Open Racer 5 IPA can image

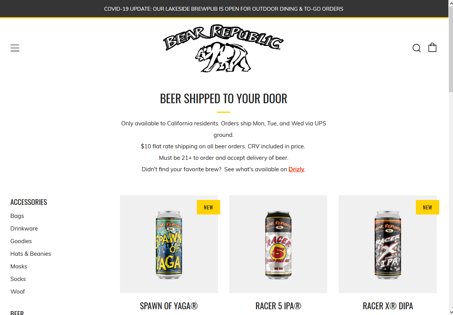pos(278,244)
